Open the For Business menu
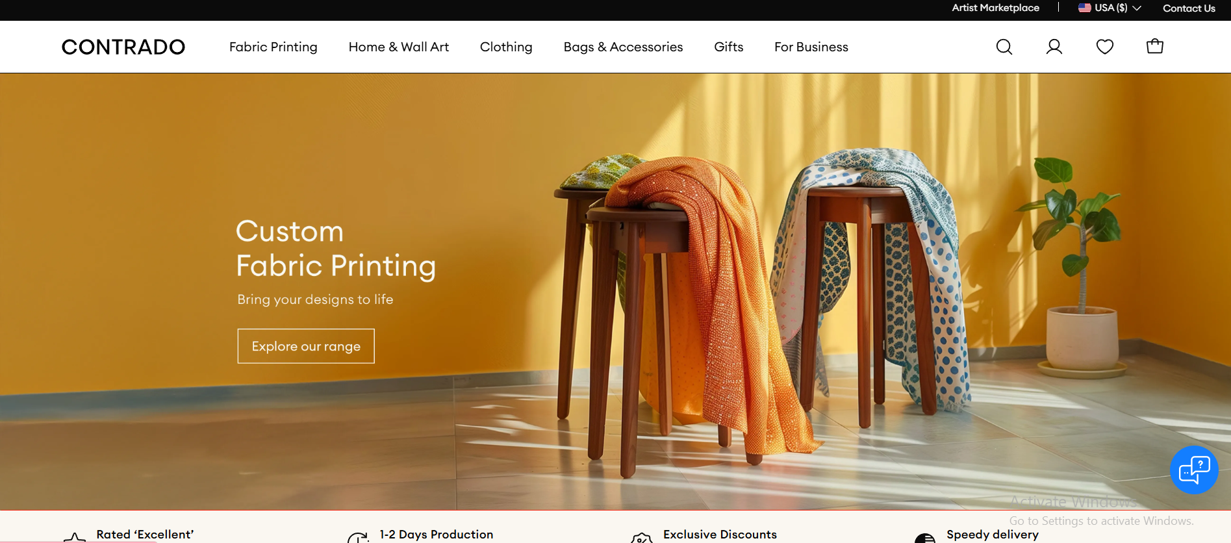1231x543 pixels. (x=811, y=47)
